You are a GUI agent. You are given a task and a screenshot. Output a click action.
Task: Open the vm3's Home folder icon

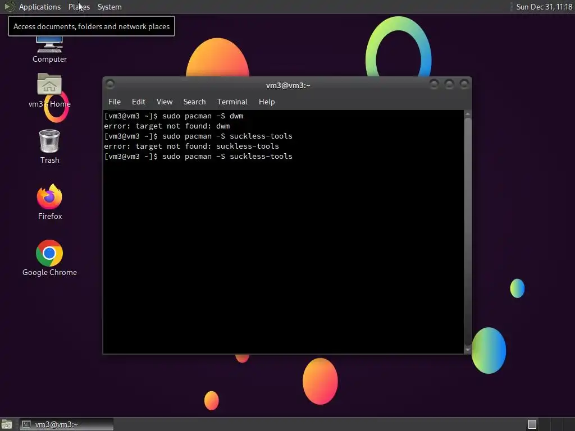(x=49, y=90)
